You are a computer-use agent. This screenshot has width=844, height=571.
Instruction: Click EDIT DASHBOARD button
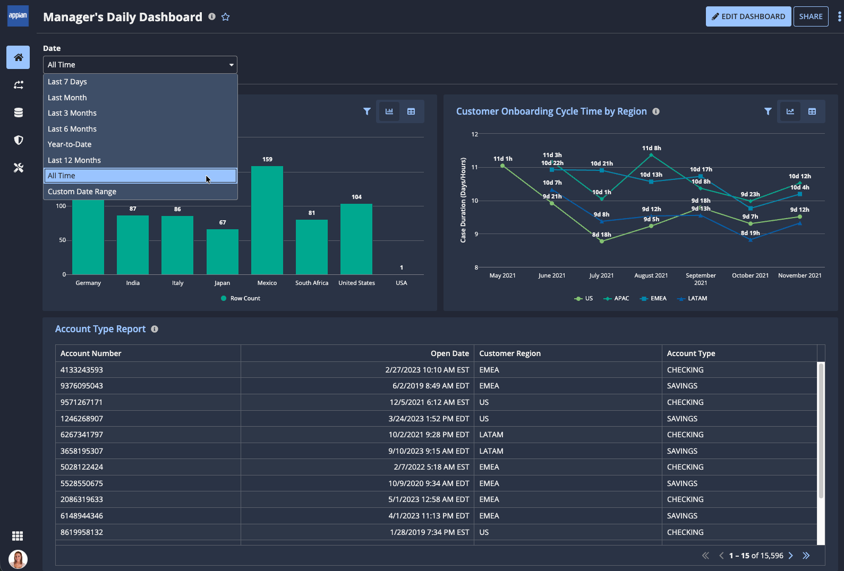point(748,16)
